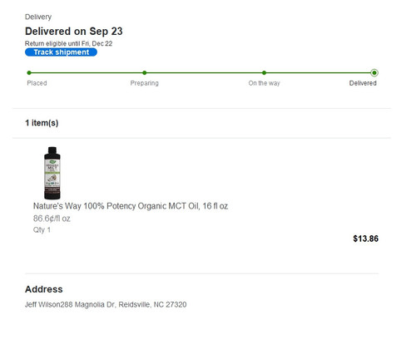Select the Placed progress dot
Viewport: 416px width, 344px height.
pyautogui.click(x=29, y=73)
